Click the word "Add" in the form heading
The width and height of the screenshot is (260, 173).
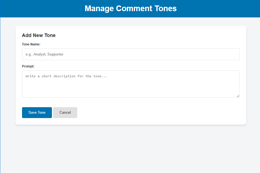(26, 35)
